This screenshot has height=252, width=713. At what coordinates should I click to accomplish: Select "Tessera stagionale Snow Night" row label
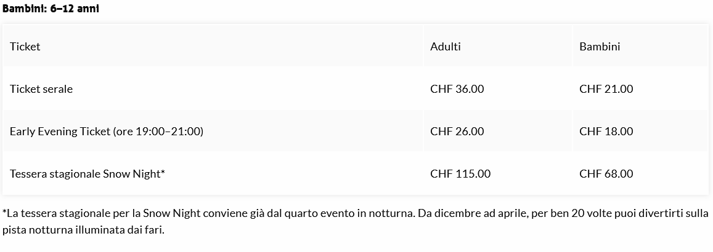point(84,174)
